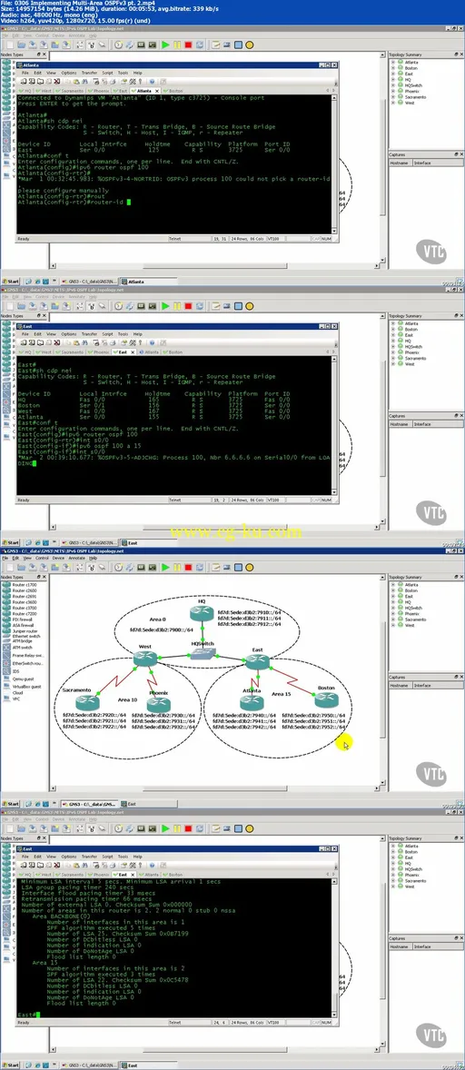The width and height of the screenshot is (465, 1070).
Task: Click the snapshot clock icon above the topology diagram
Action: (119, 567)
